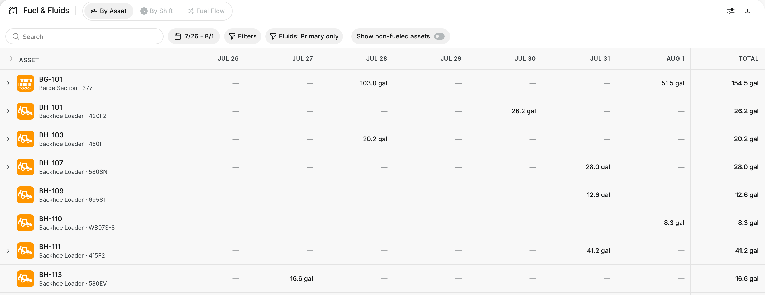Select the BH-107 asset name
The width and height of the screenshot is (765, 295).
pyautogui.click(x=51, y=163)
